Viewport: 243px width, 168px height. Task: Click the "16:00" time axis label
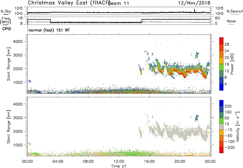point(149,162)
